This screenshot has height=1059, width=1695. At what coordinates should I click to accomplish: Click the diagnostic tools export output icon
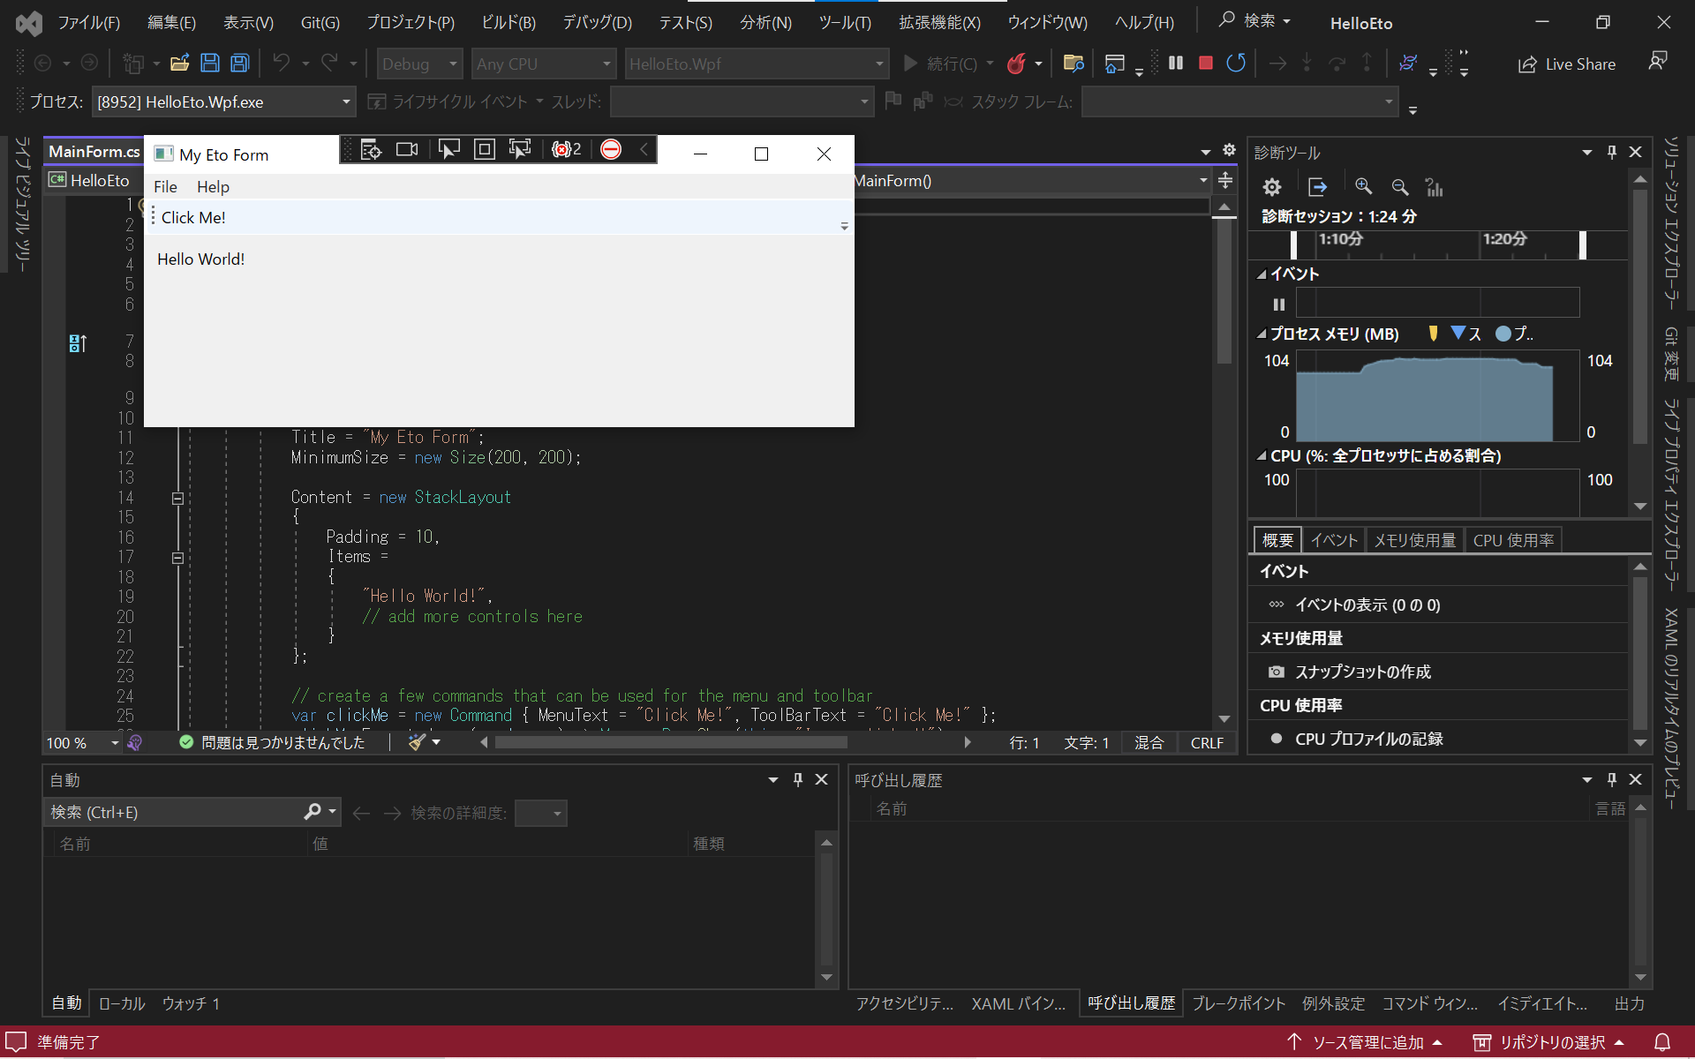click(1318, 187)
